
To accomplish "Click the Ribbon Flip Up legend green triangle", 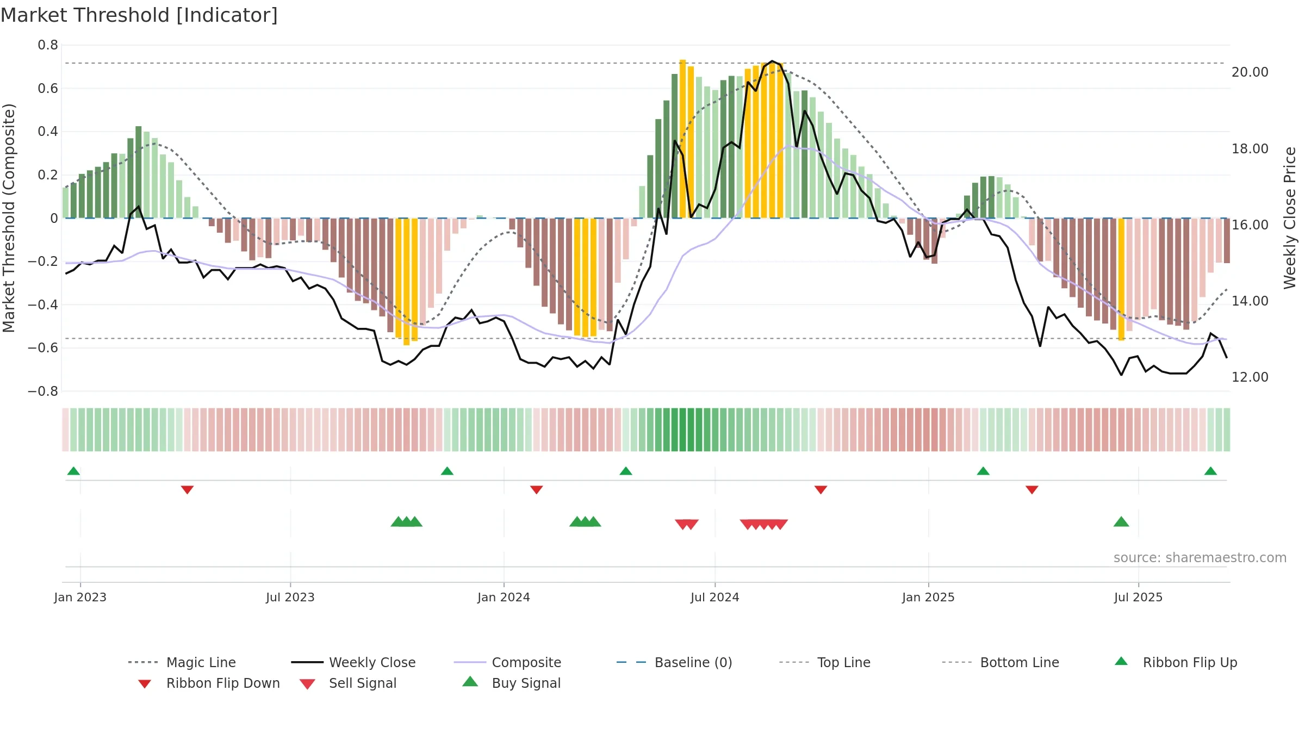I will point(1121,661).
